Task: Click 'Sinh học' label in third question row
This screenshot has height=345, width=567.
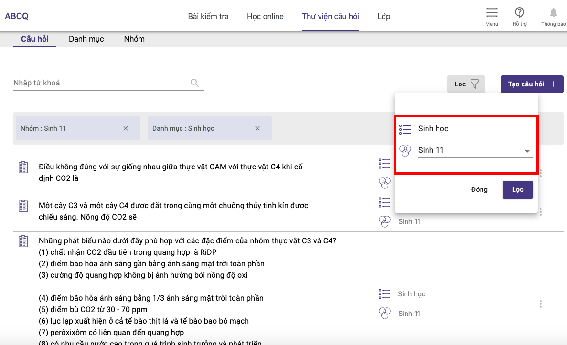Action: (411, 294)
